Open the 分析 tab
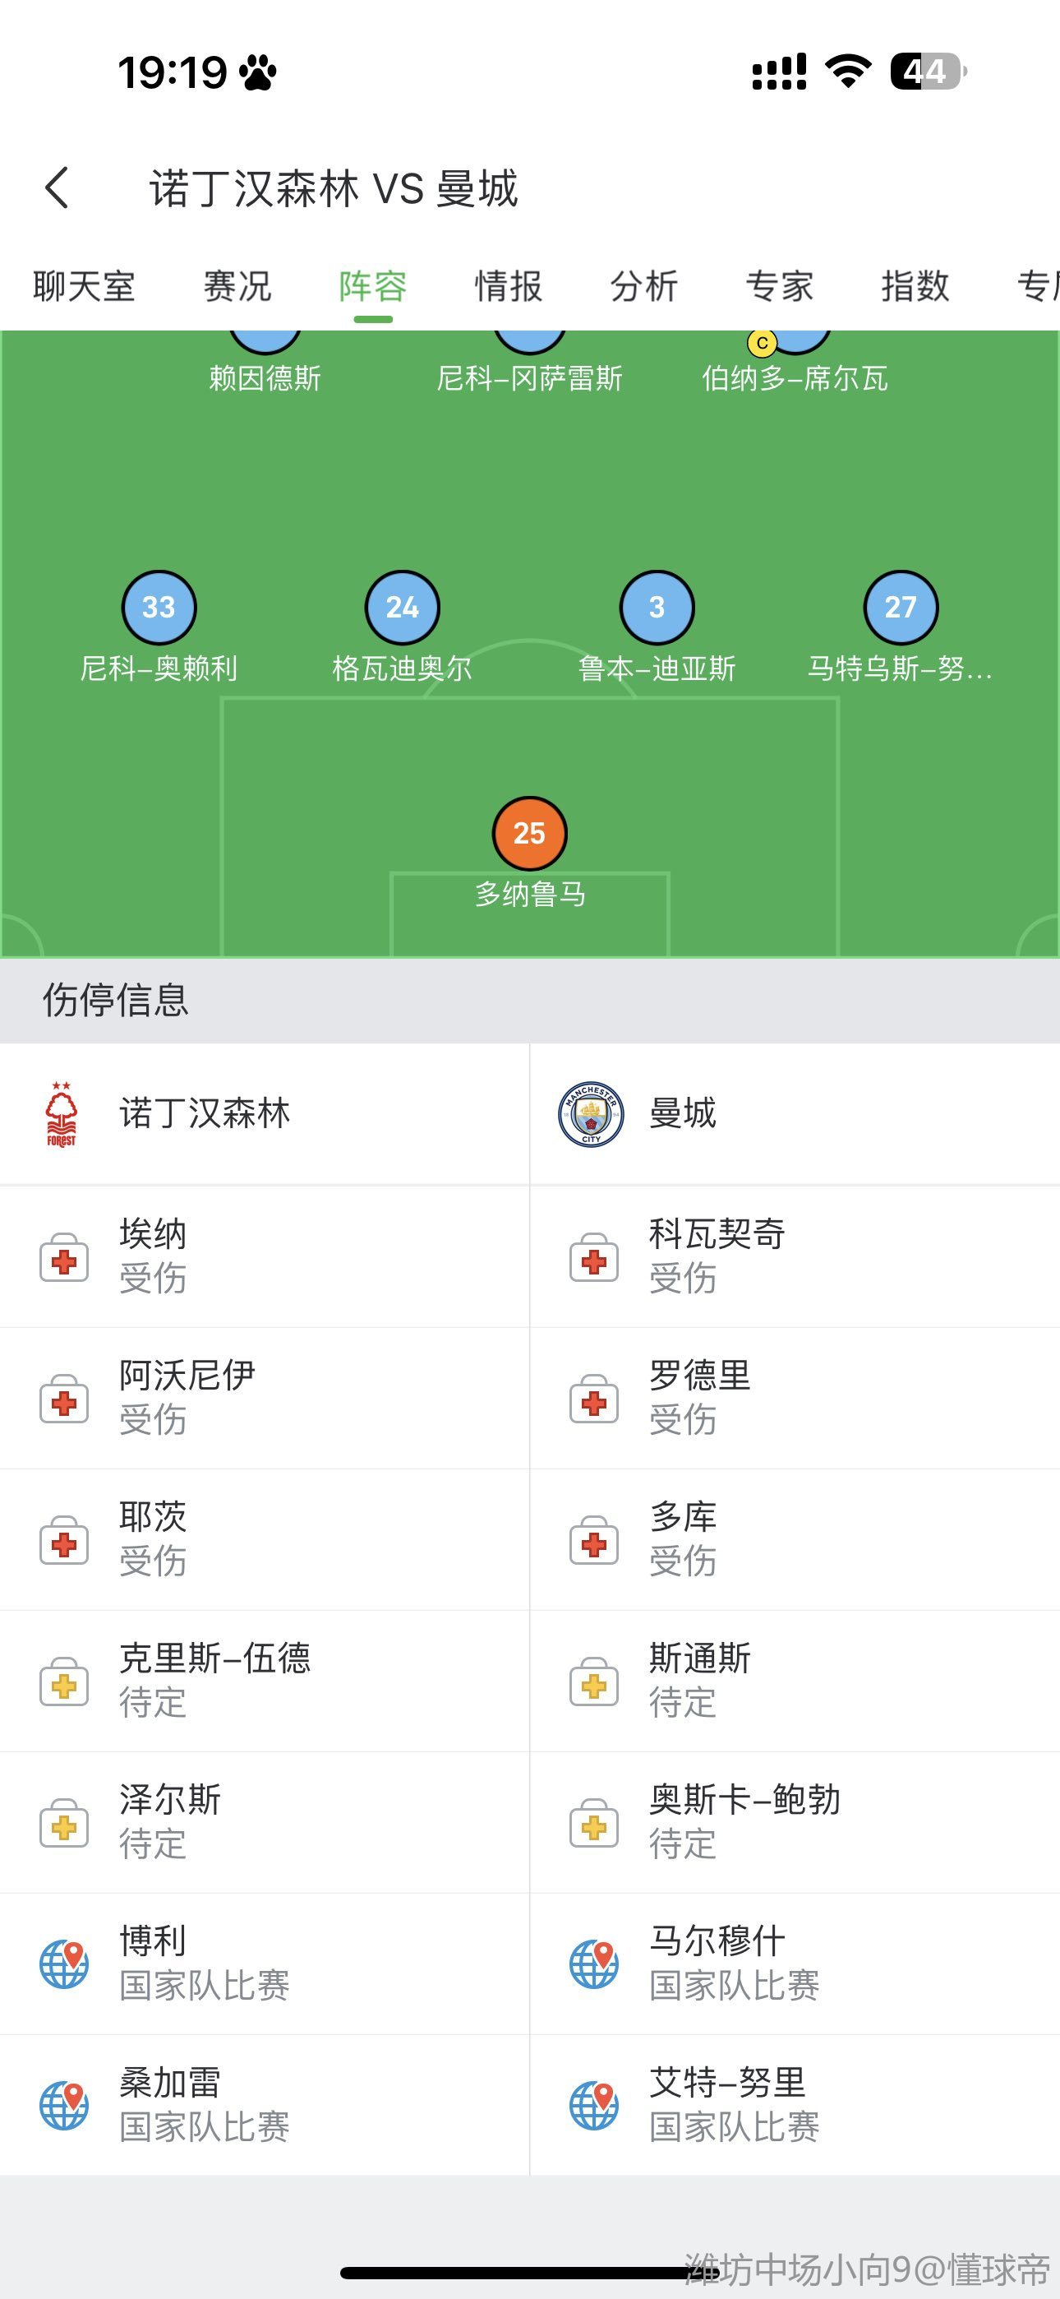 click(644, 286)
